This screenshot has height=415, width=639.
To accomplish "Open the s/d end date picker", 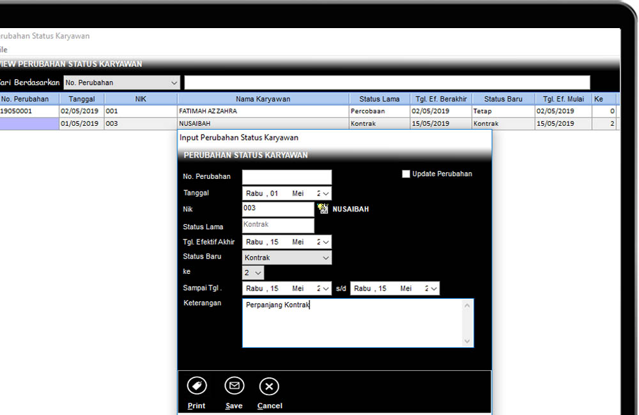I will pyautogui.click(x=434, y=289).
